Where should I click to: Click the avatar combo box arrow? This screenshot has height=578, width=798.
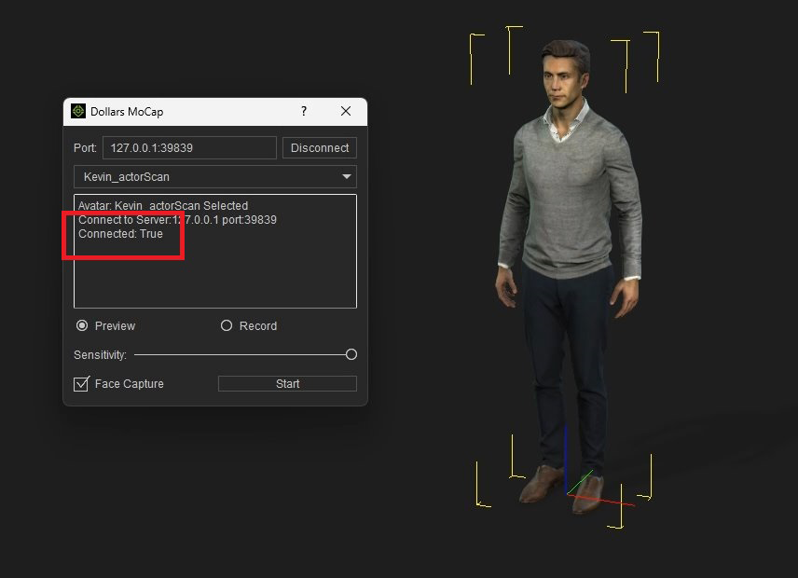point(347,177)
